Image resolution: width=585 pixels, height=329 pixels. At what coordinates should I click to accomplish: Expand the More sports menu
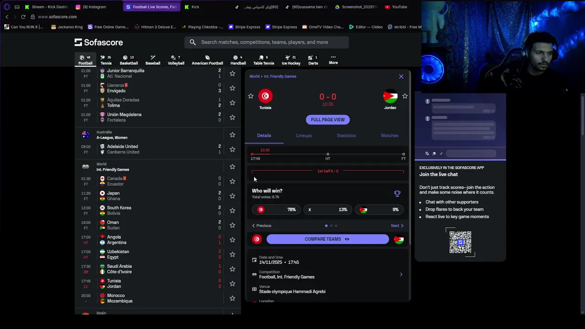coord(333,60)
